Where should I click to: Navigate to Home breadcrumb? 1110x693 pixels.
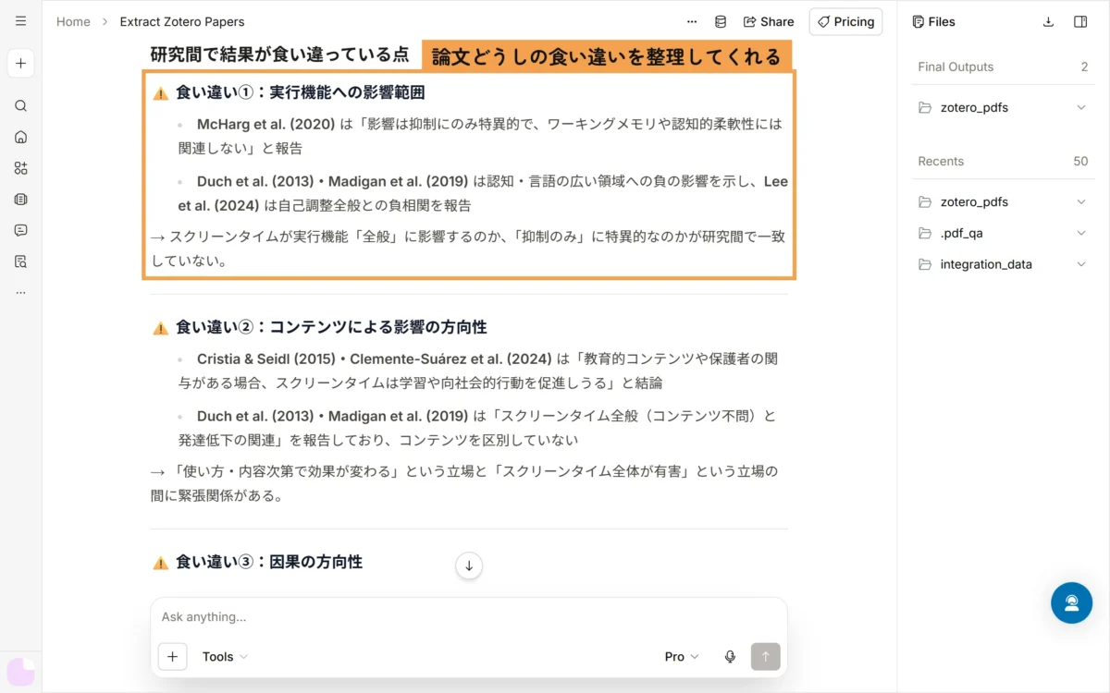73,21
